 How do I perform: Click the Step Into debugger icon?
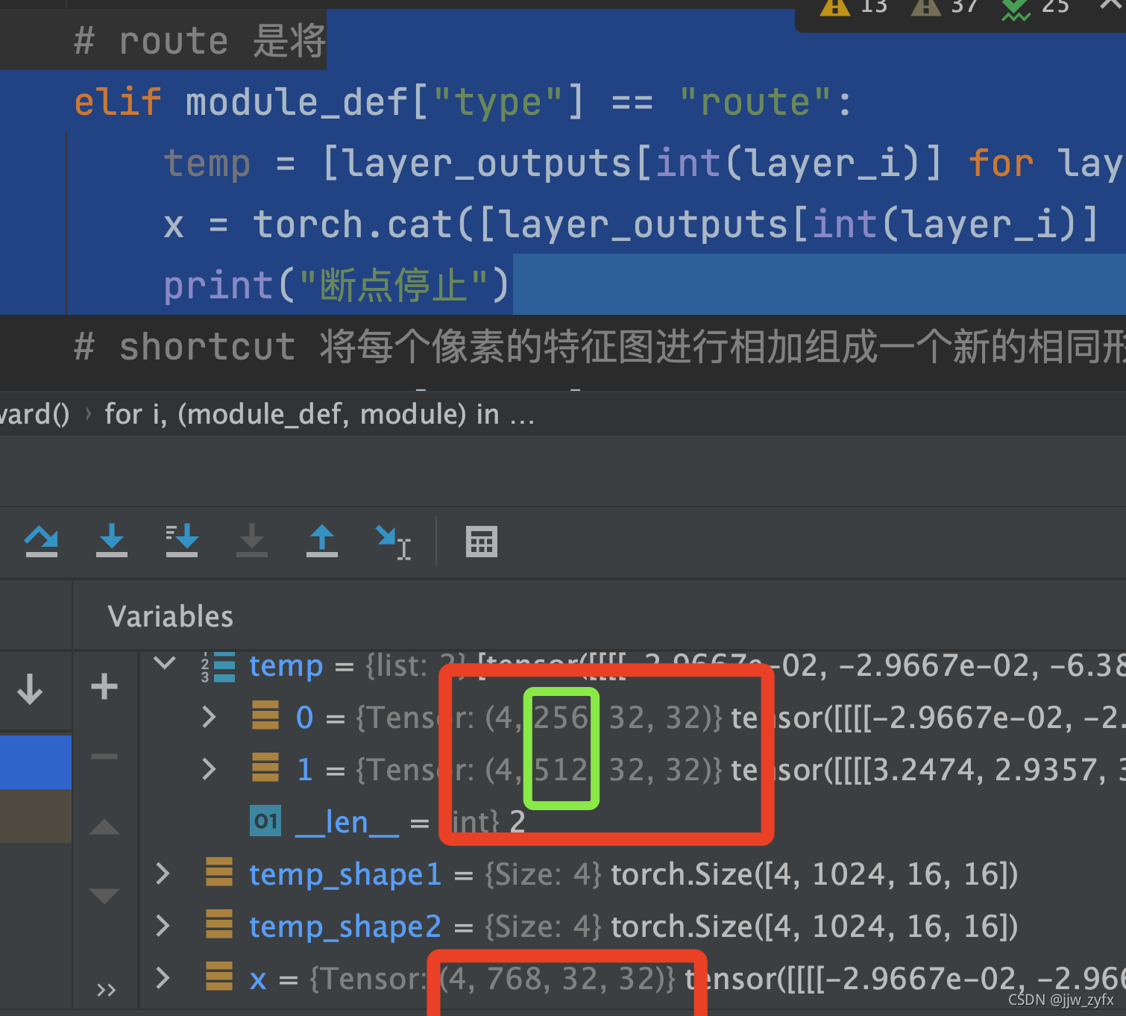(112, 541)
